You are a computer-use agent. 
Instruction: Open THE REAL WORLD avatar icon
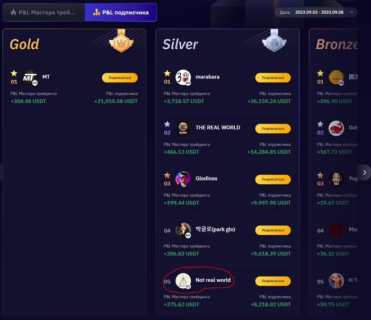[x=183, y=128]
